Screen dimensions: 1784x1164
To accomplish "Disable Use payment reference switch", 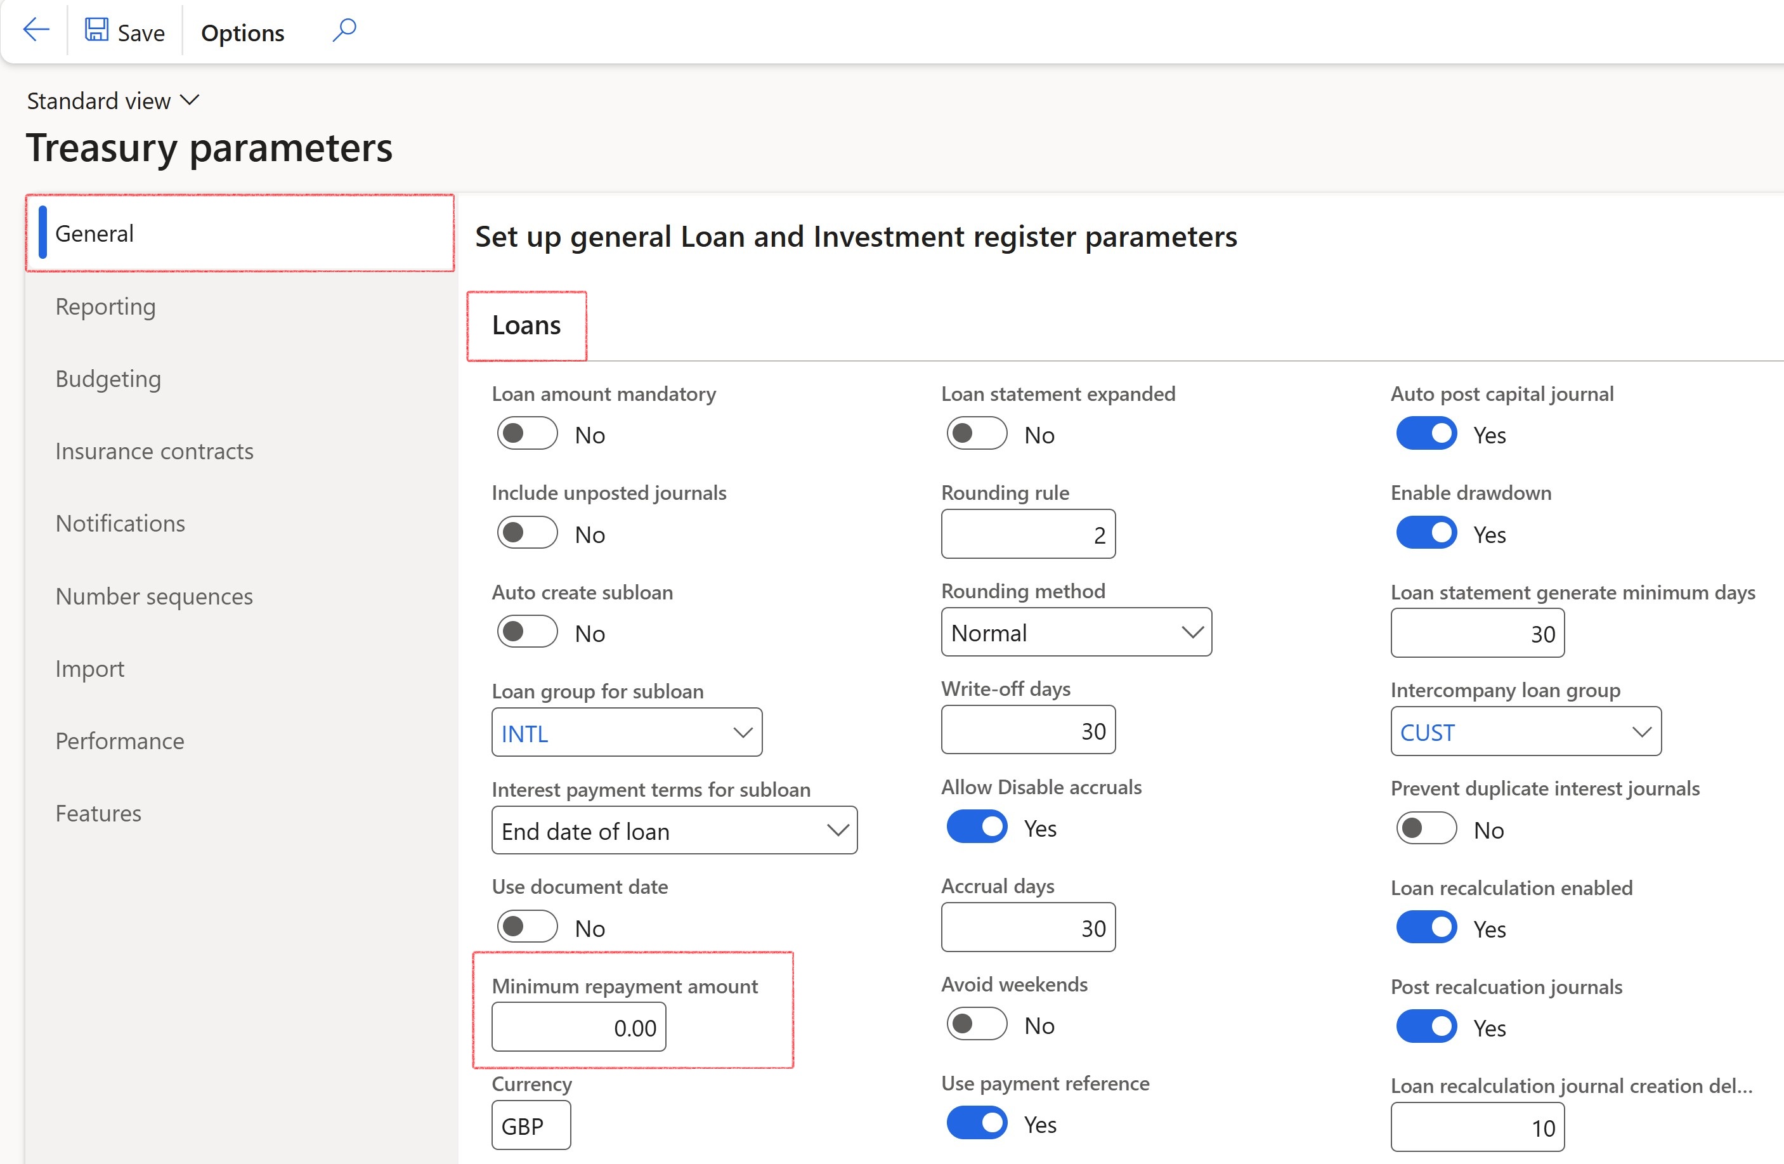I will point(977,1123).
